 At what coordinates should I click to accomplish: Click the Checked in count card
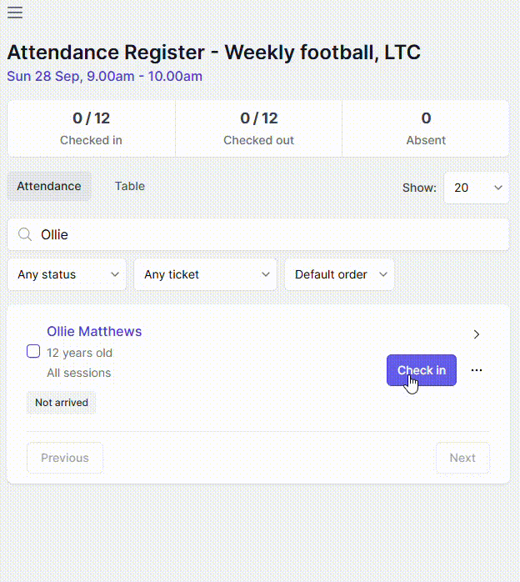coord(91,128)
